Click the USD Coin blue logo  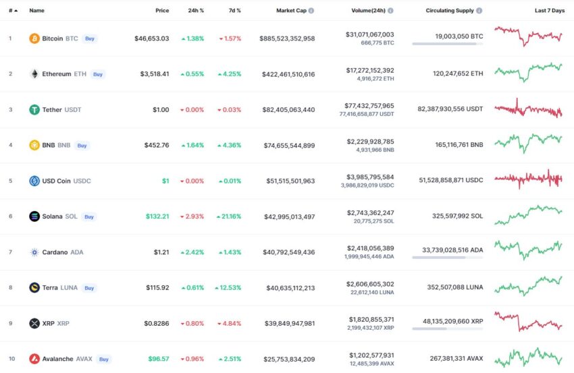tap(34, 181)
